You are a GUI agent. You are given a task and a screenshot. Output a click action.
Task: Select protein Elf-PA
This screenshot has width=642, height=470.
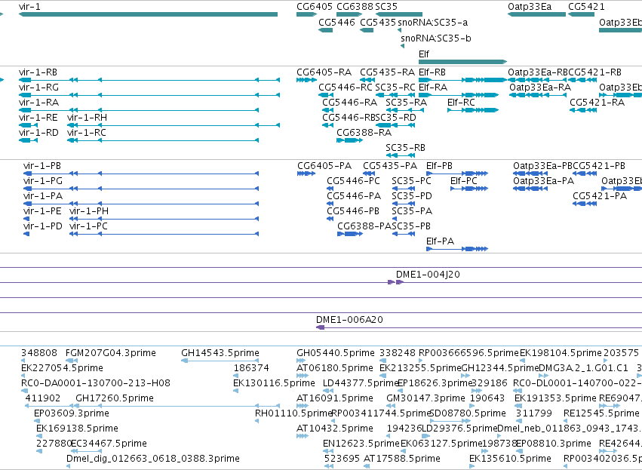point(457,249)
